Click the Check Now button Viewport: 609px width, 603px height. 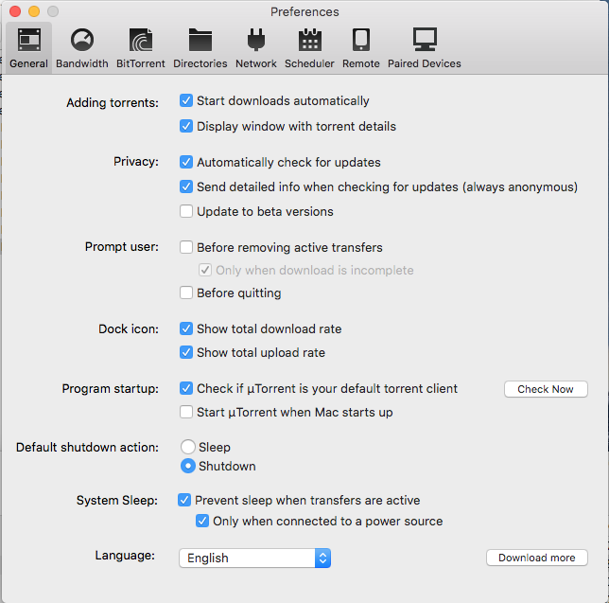click(x=546, y=389)
